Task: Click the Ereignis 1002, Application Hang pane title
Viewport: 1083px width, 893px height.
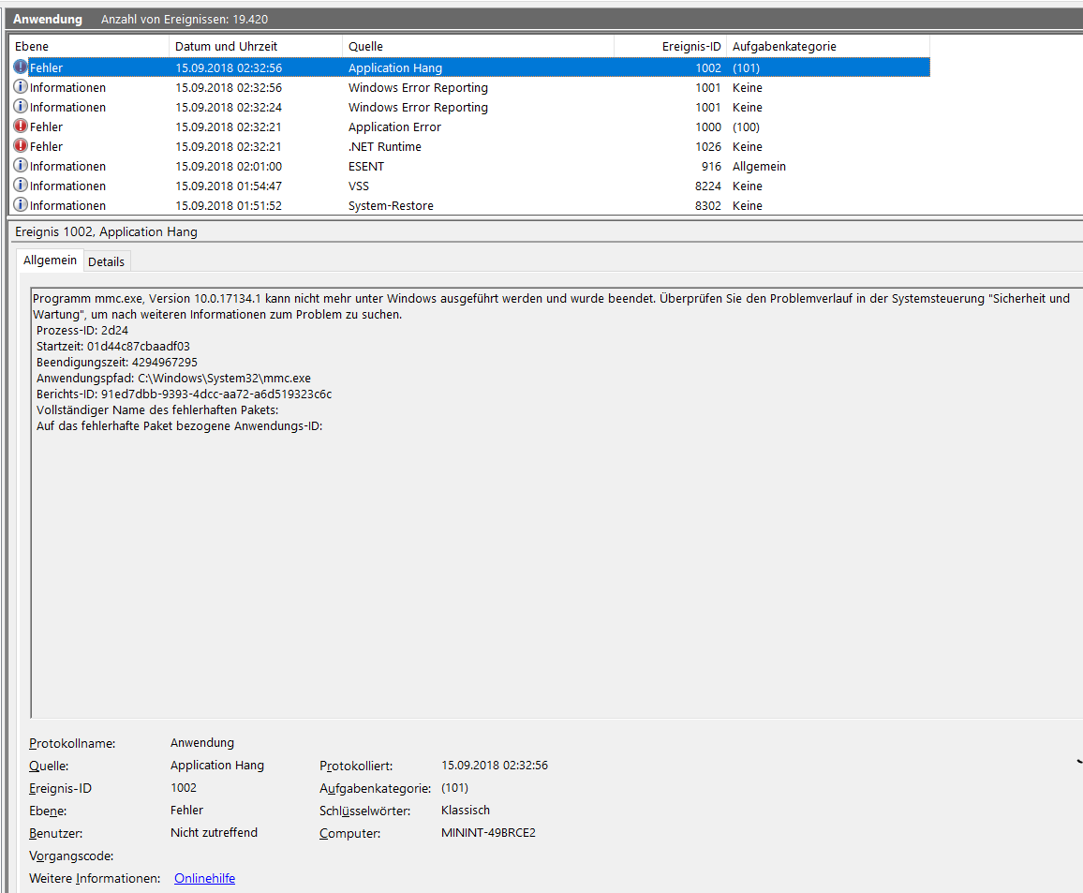Action: tap(107, 231)
